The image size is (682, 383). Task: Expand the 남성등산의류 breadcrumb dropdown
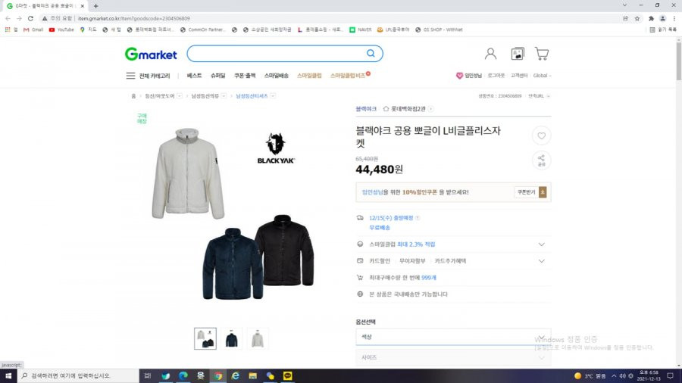coord(224,96)
